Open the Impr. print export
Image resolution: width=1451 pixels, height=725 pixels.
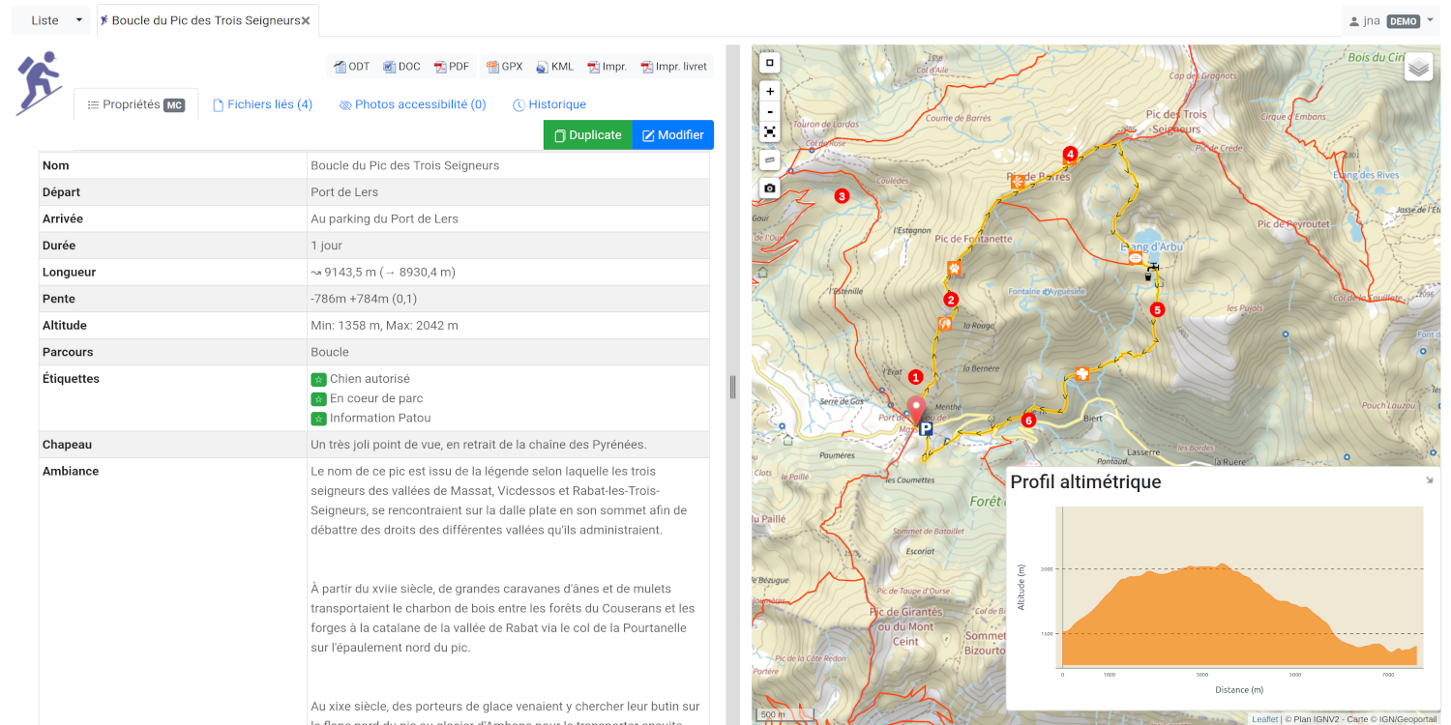tap(607, 67)
